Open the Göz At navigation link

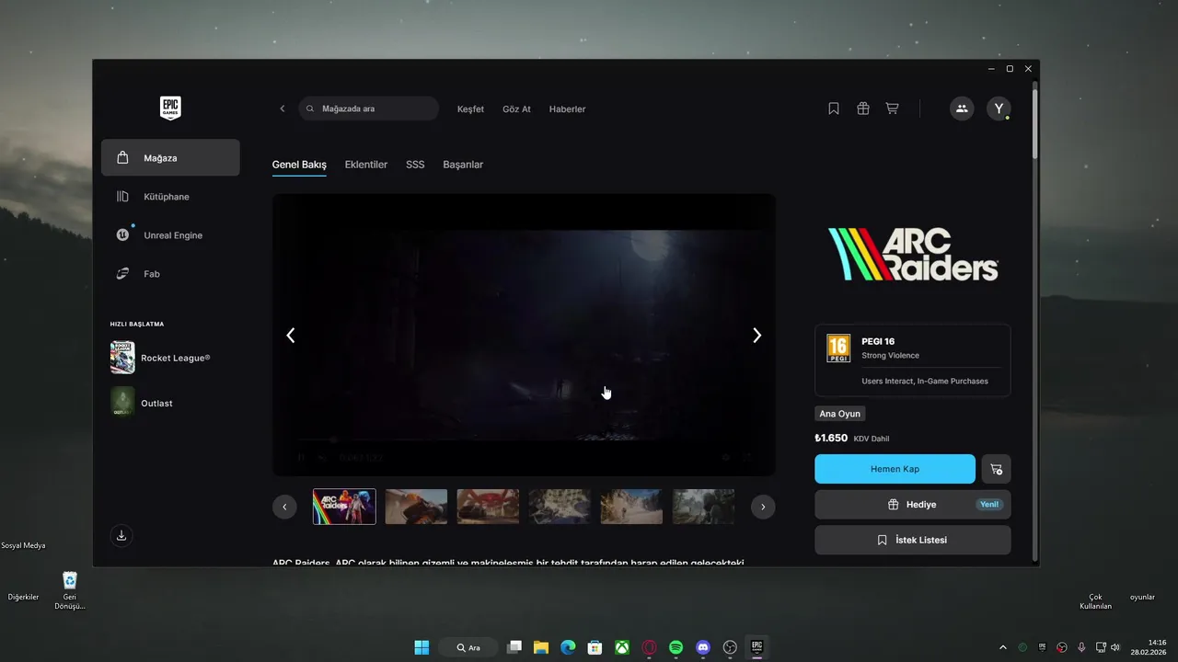(x=516, y=109)
